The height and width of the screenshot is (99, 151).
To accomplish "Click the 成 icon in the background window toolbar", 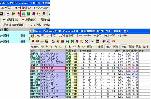I will click(x=18, y=14).
